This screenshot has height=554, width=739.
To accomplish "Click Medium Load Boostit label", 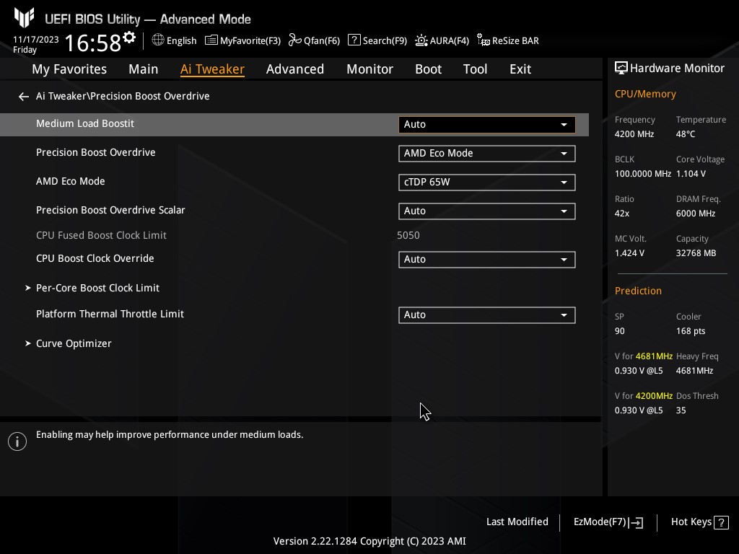I will (x=85, y=123).
